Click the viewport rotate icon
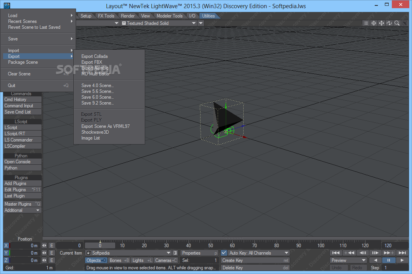The image size is (412, 274). click(x=389, y=23)
